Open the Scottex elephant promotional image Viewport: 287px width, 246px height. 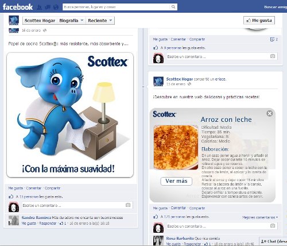click(x=70, y=115)
